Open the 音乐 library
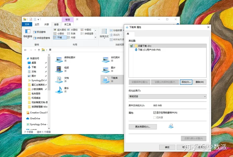Image resolution: width=233 pixels, height=157 pixels. click(62, 90)
